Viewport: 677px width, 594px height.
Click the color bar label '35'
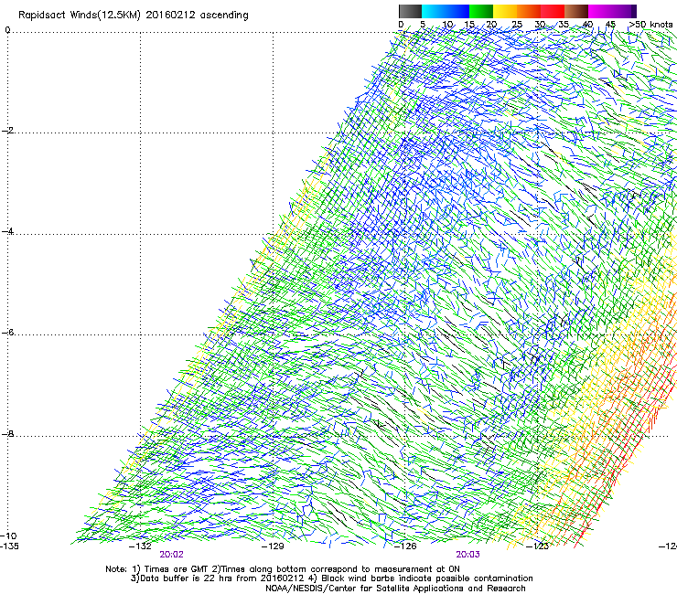coord(564,25)
